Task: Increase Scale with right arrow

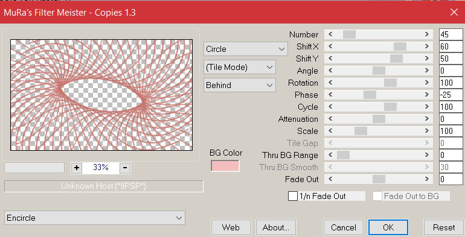Action: pyautogui.click(x=427, y=131)
